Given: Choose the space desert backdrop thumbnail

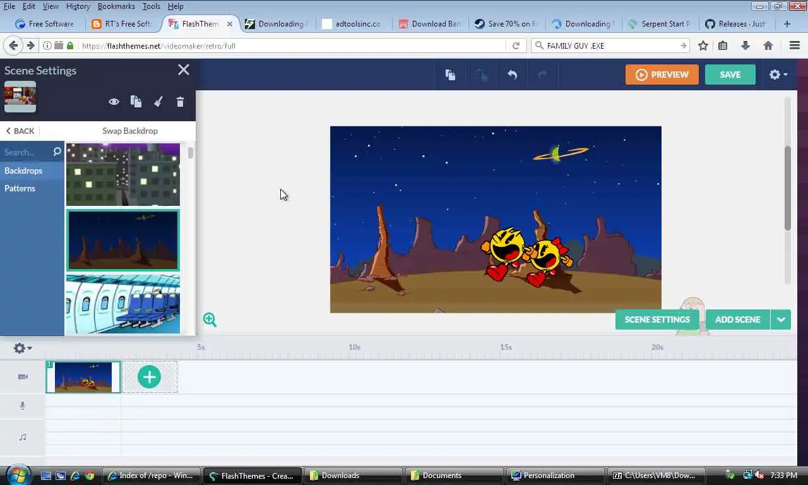Looking at the screenshot, I should click(123, 240).
